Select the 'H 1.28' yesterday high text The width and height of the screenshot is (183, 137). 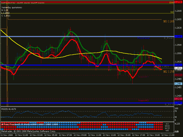5,10
